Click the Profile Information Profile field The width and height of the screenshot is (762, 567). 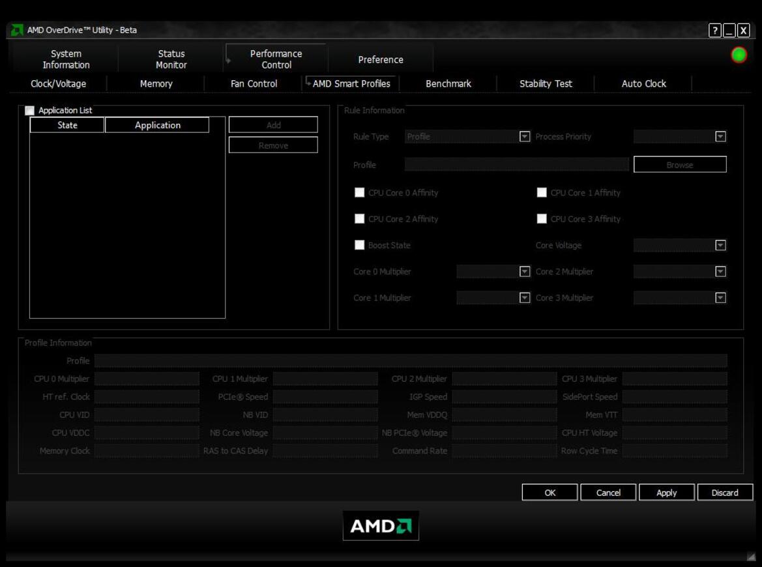coord(411,360)
